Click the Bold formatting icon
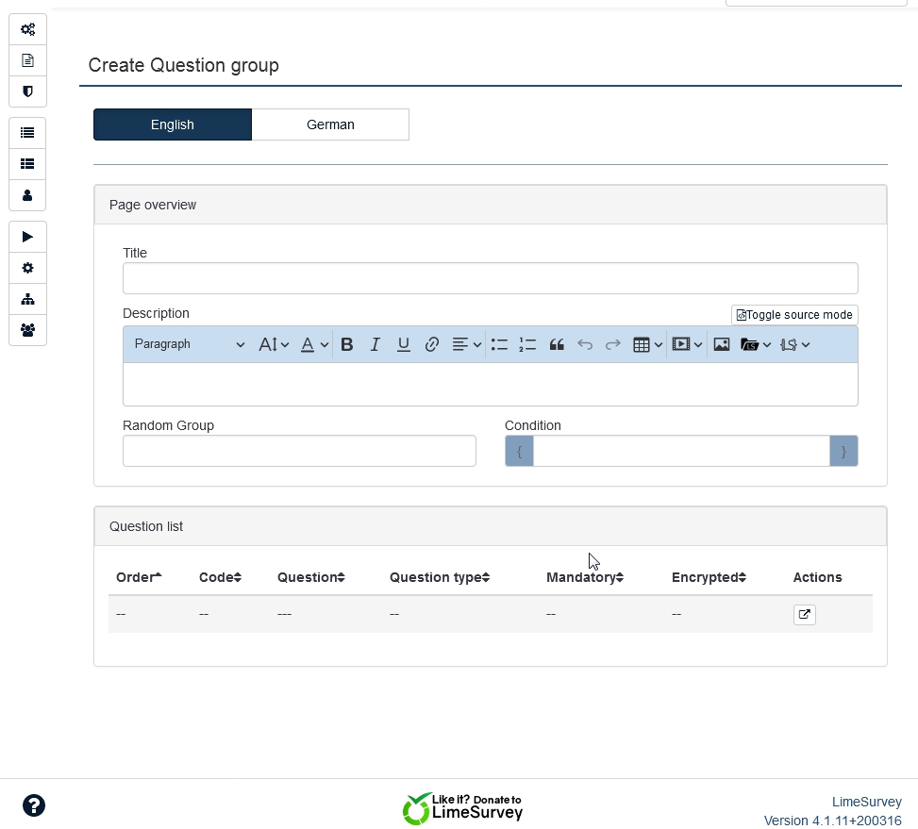This screenshot has height=829, width=918. (x=347, y=345)
